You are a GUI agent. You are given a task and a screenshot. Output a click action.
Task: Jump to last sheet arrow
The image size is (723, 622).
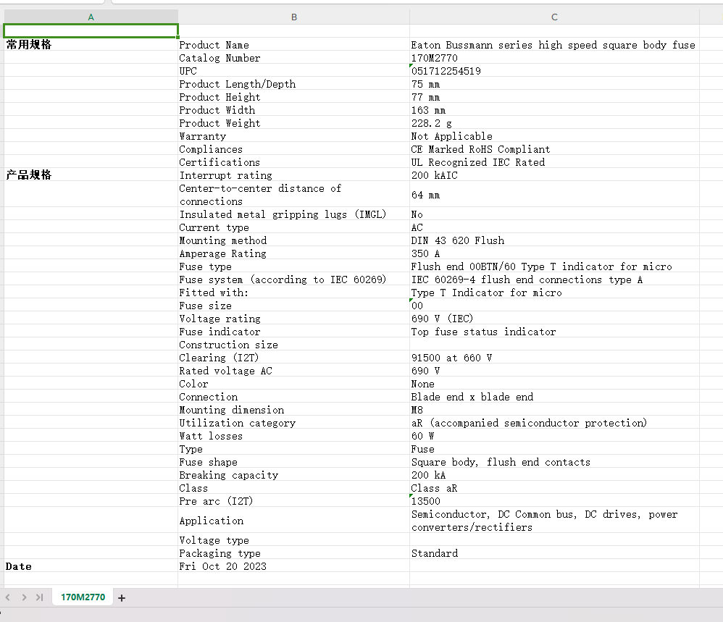[x=40, y=597]
